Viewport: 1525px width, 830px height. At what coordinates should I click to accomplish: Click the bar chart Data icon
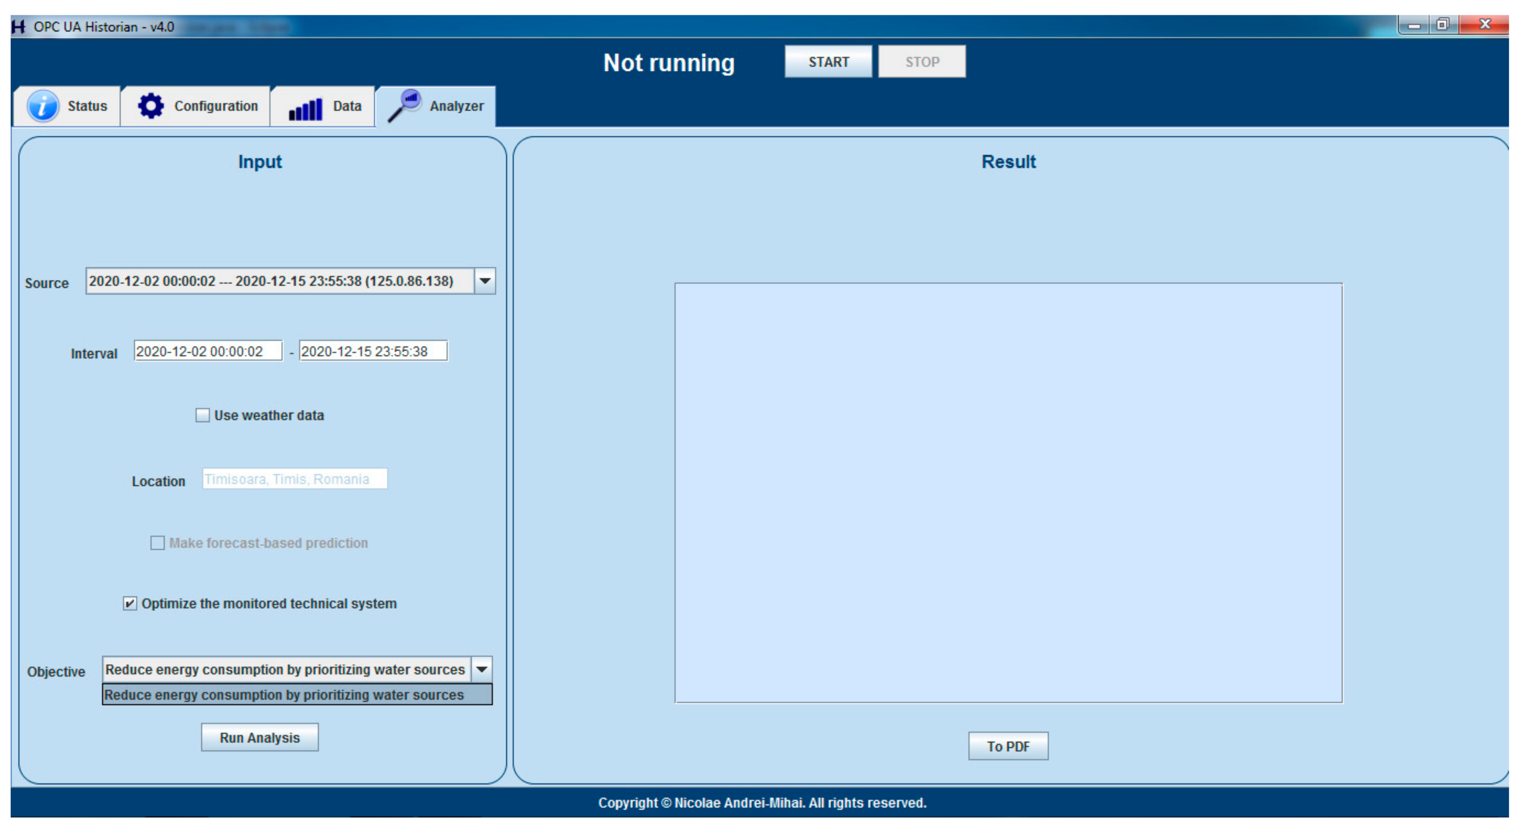click(305, 108)
